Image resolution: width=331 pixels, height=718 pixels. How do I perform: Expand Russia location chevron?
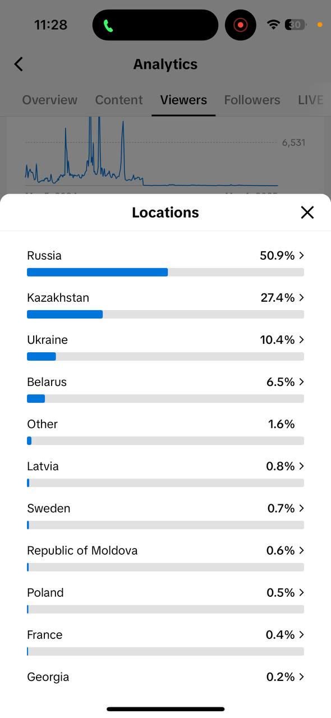tap(302, 255)
